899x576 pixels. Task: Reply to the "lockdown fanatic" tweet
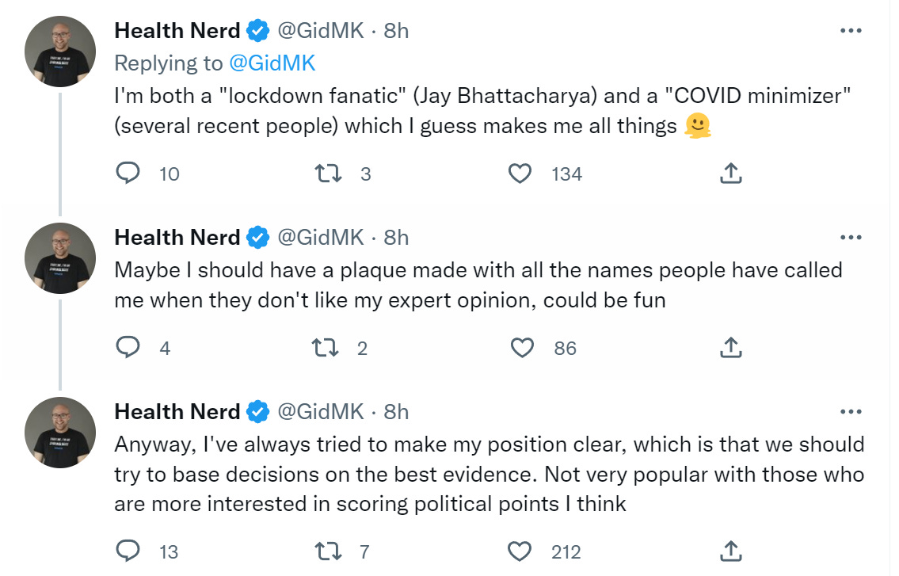point(128,174)
